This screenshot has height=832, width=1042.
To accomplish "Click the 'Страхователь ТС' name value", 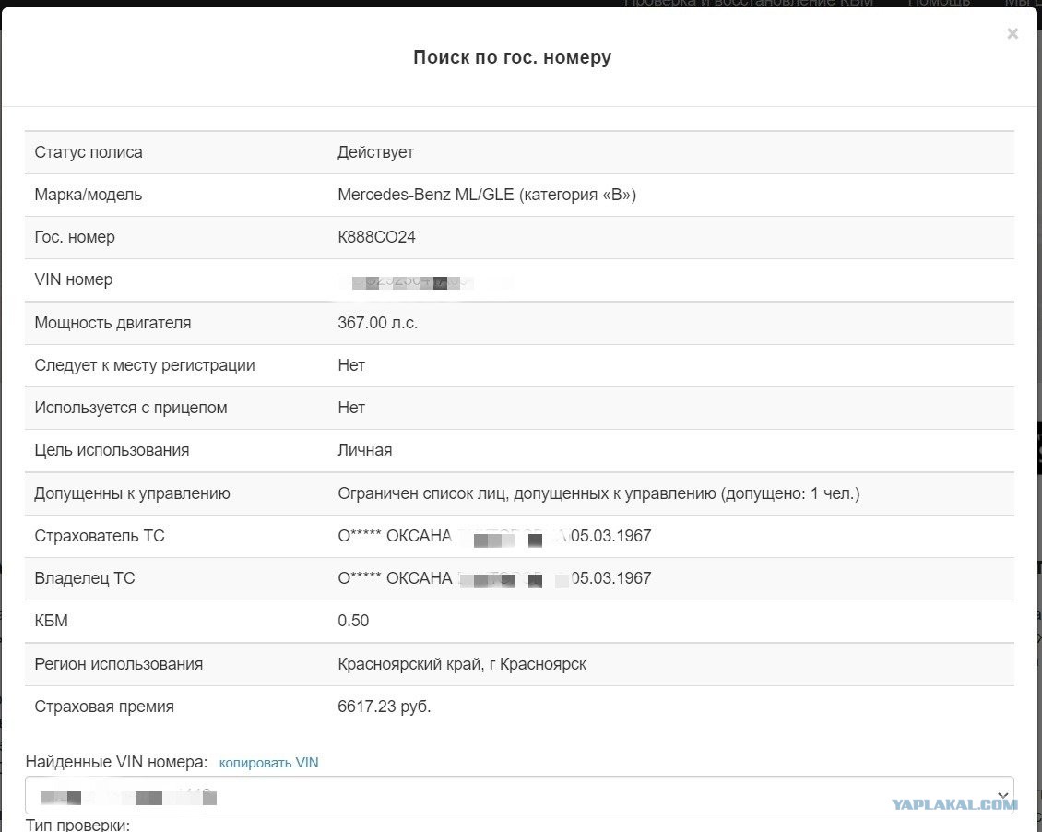I will [x=494, y=536].
